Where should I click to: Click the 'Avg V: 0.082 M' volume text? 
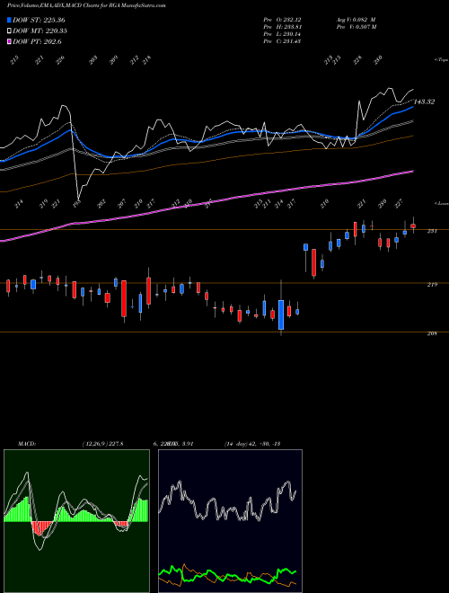356,20
